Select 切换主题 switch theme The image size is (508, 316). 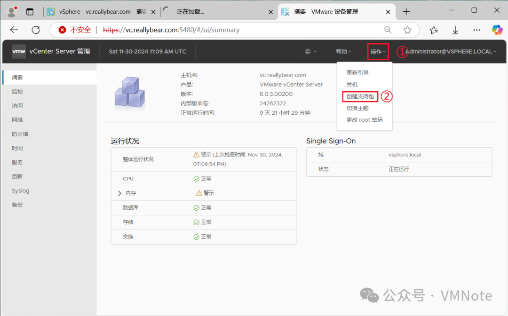pyautogui.click(x=357, y=108)
